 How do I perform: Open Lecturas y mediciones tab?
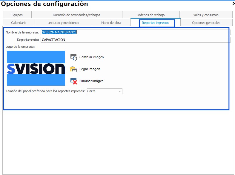pyautogui.click(x=63, y=23)
